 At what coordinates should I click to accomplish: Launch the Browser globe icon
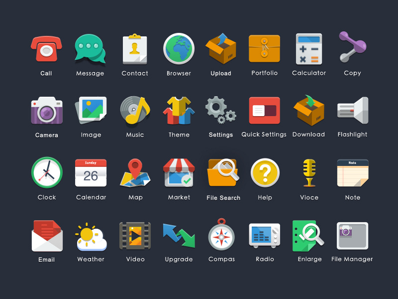pyautogui.click(x=179, y=48)
